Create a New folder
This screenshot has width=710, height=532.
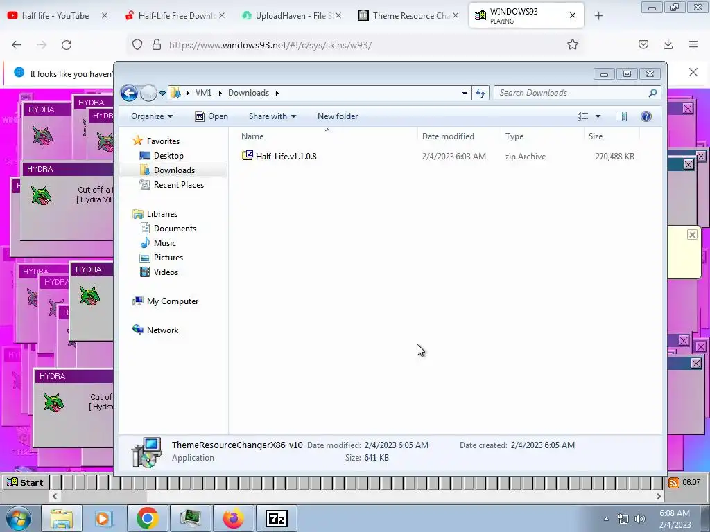tap(338, 116)
